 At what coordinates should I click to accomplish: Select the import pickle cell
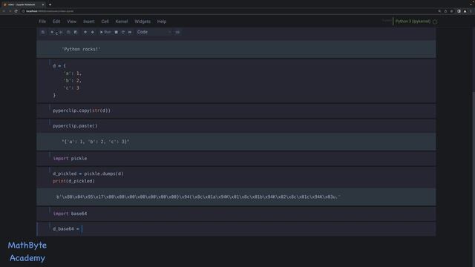click(236, 159)
